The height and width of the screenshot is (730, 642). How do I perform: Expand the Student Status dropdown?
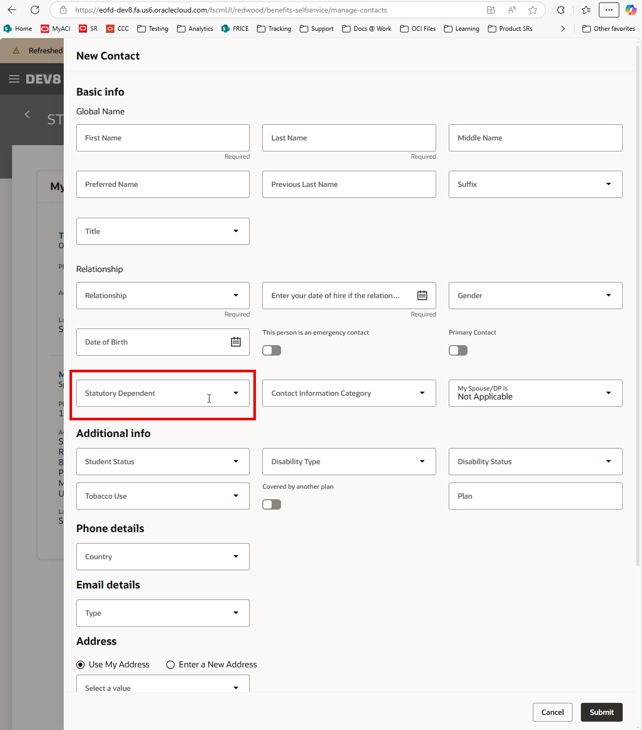point(163,462)
